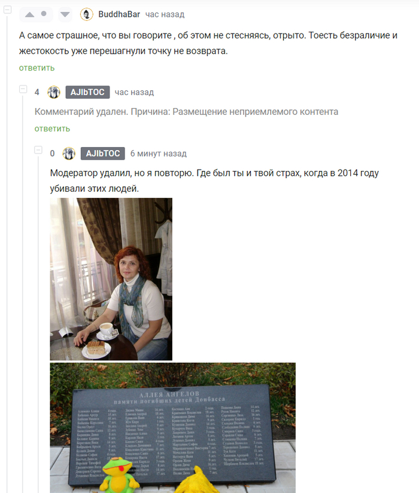The width and height of the screenshot is (419, 493).
Task: Open the memorial plaque photo 'Аллея Ангелов'
Action: [x=172, y=428]
